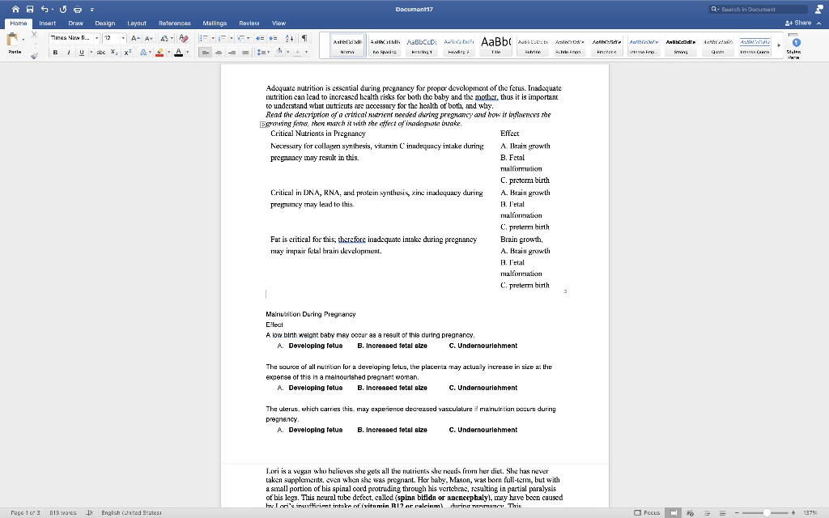
Task: Clear all formatting with the eraser icon
Action: coord(184,38)
